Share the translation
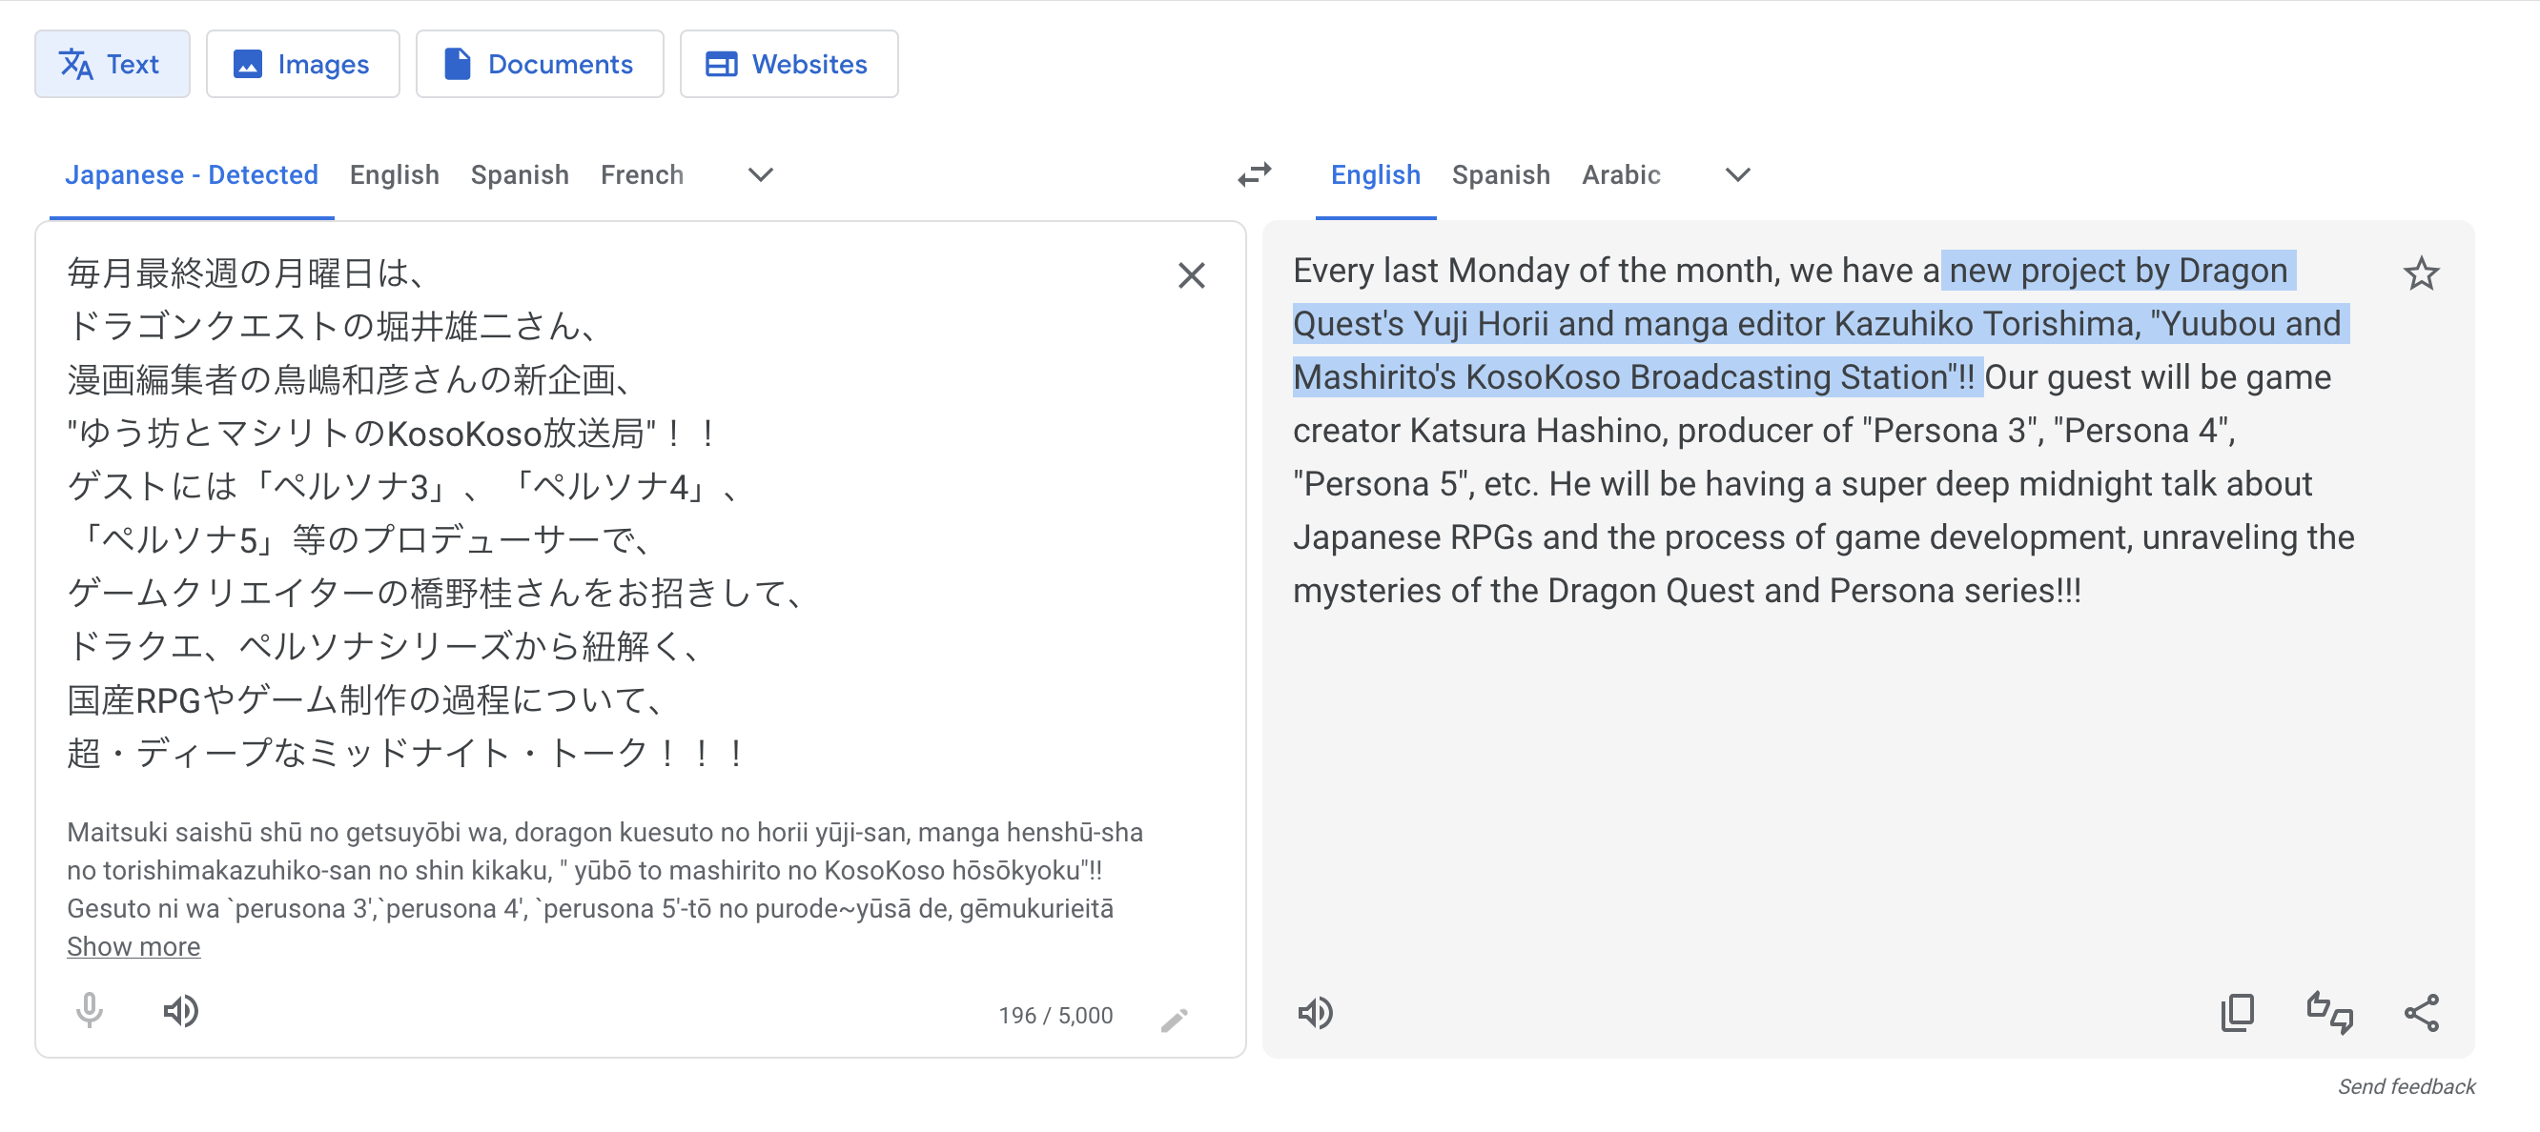 point(2421,1013)
